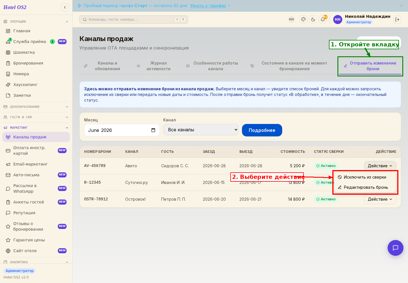Open the chat support bubble
The image size is (408, 283).
(396, 248)
